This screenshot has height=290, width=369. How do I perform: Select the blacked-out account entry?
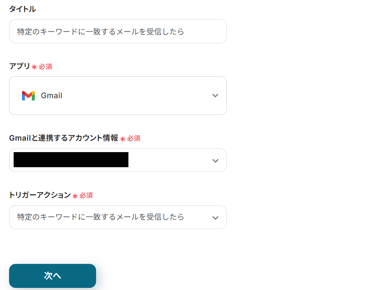(71, 160)
